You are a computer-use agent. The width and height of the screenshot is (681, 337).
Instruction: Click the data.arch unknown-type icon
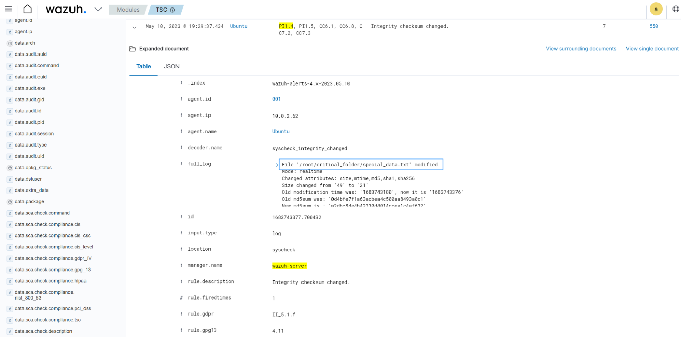[x=10, y=43]
